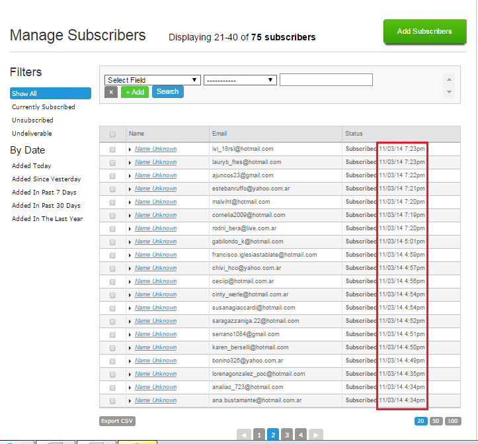Expand the serrano1084@gmail.com row

(130, 335)
